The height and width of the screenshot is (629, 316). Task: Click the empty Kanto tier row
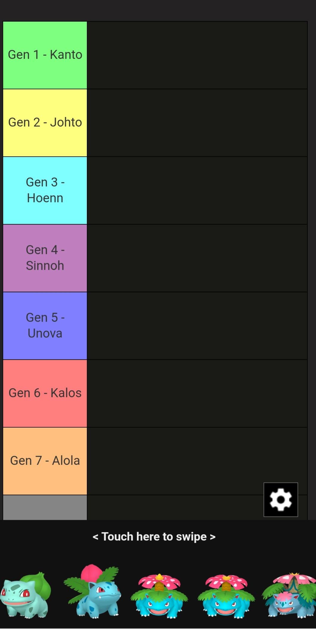tap(197, 55)
